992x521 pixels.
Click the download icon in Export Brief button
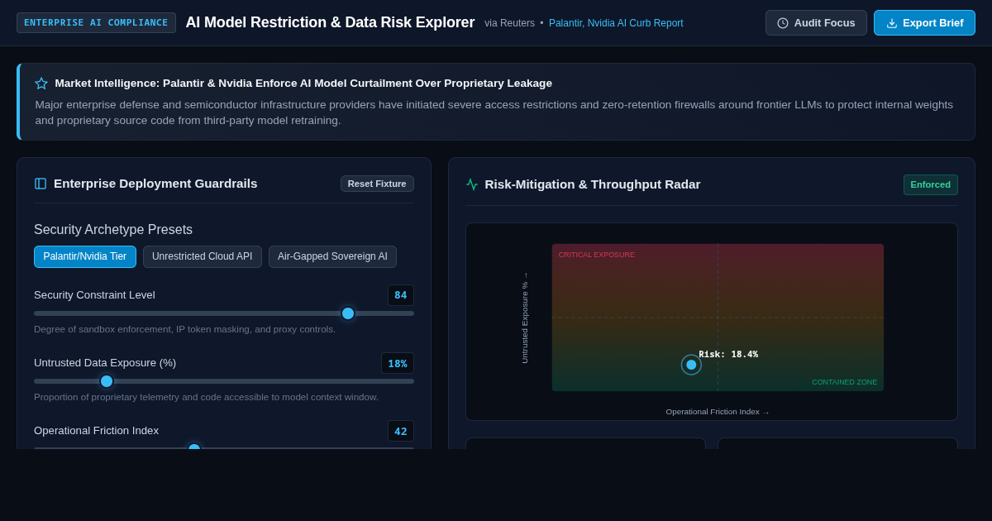tap(892, 23)
